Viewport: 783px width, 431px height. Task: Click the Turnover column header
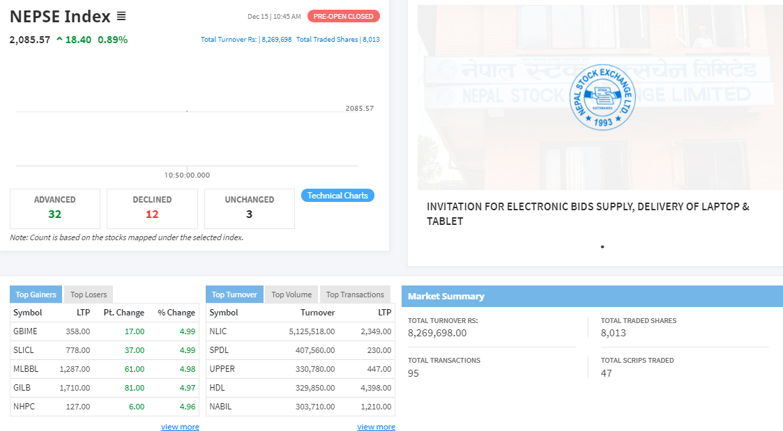tap(318, 313)
